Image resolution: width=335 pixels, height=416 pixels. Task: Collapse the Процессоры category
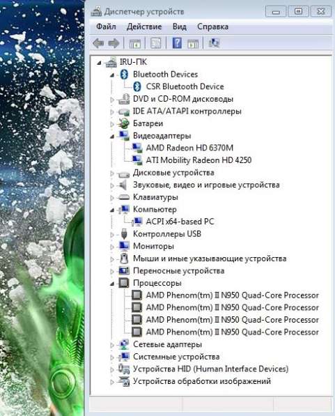tap(112, 284)
